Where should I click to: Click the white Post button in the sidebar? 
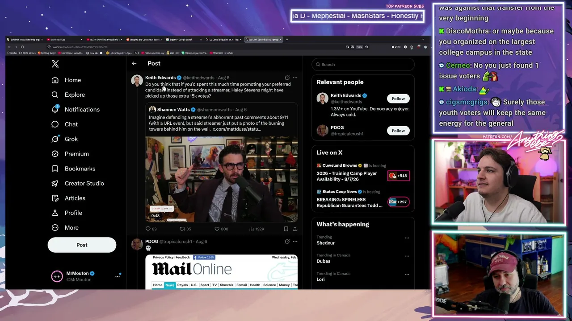pyautogui.click(x=82, y=245)
